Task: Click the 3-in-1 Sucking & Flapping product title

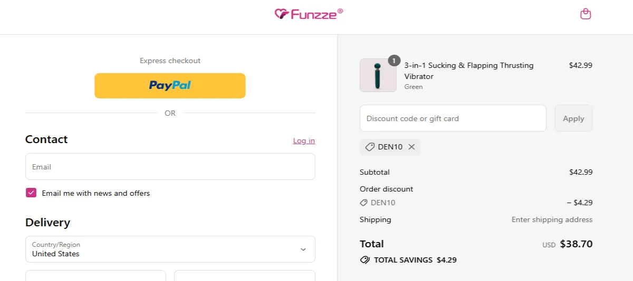Action: [x=468, y=71]
